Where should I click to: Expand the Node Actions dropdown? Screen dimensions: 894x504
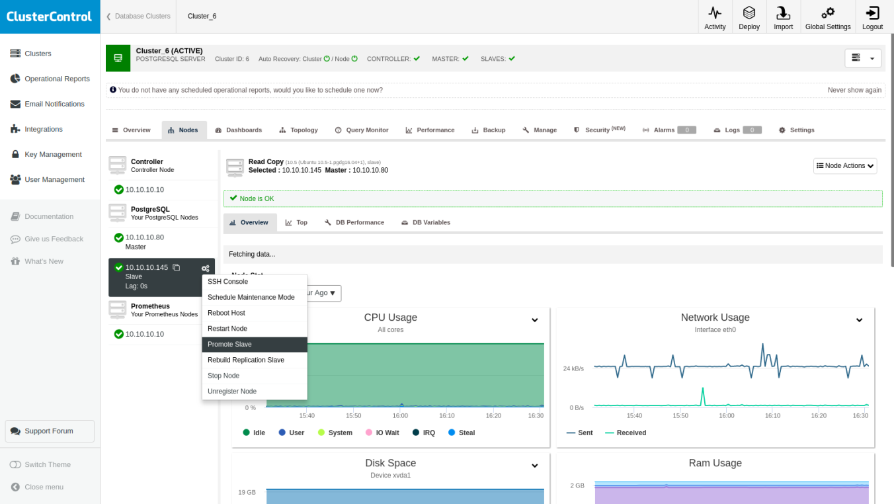point(845,166)
